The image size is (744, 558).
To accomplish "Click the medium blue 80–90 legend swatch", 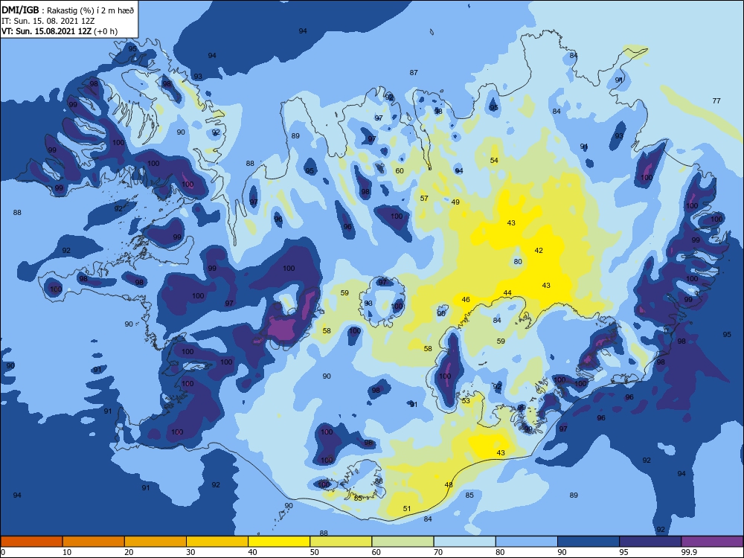I will pos(527,542).
